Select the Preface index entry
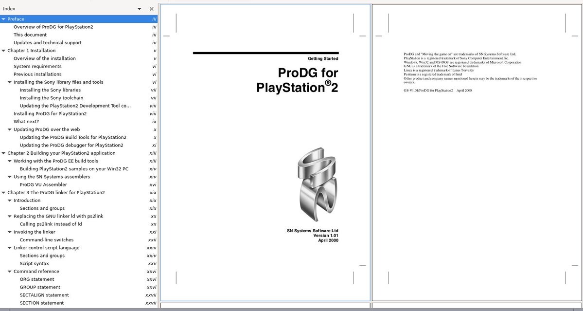The image size is (583, 311). pyautogui.click(x=78, y=19)
